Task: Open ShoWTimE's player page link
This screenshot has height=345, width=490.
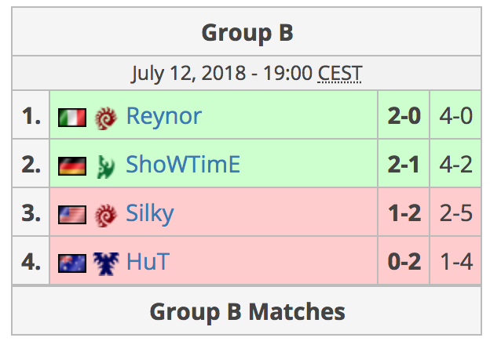Action: [x=183, y=165]
